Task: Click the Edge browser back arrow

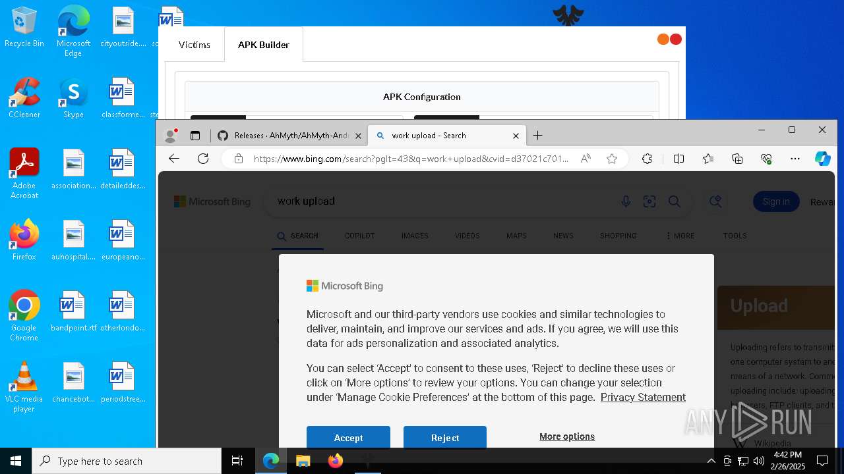Action: pyautogui.click(x=174, y=159)
